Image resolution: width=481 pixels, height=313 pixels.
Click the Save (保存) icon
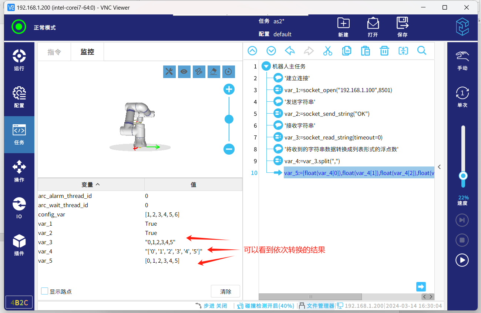pyautogui.click(x=402, y=27)
